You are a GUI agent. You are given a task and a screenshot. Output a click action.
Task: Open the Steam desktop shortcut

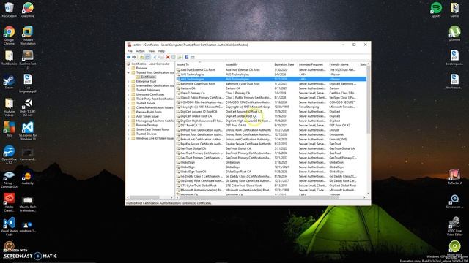pos(9,82)
